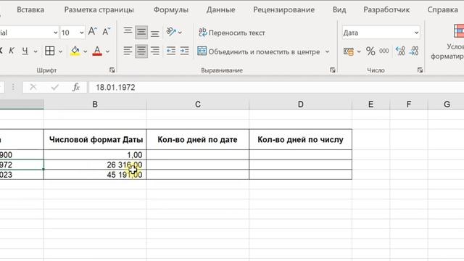Screen dimensions: 464x261
Task: Select header cell Кол-во дней по дате
Action: point(198,139)
